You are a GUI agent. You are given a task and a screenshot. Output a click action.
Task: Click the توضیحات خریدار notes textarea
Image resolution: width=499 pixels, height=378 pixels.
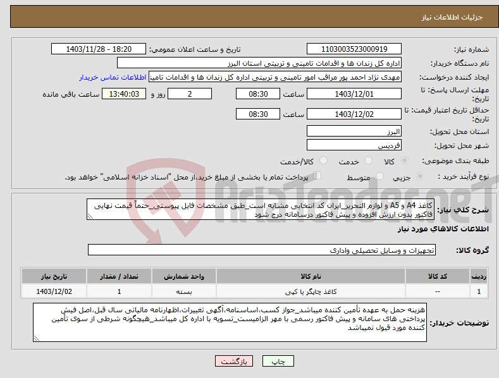(230, 322)
